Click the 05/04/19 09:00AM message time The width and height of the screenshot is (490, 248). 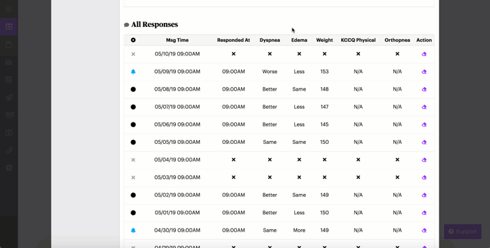pos(177,159)
